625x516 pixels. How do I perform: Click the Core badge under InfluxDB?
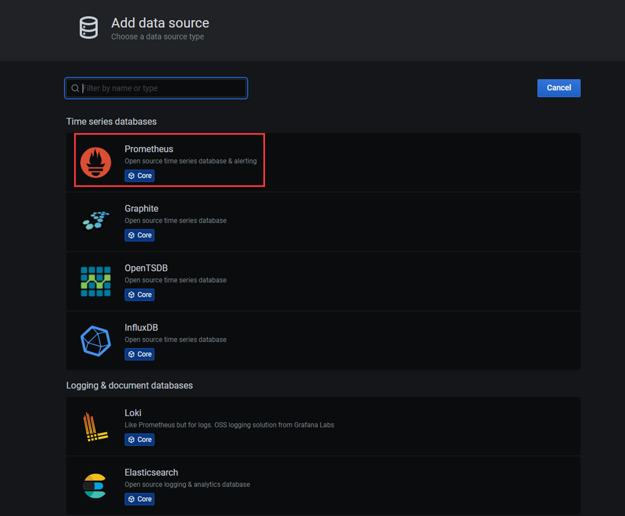[139, 354]
